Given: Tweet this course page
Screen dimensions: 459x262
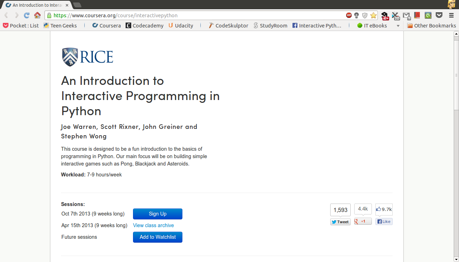Looking at the screenshot, I should (340, 222).
